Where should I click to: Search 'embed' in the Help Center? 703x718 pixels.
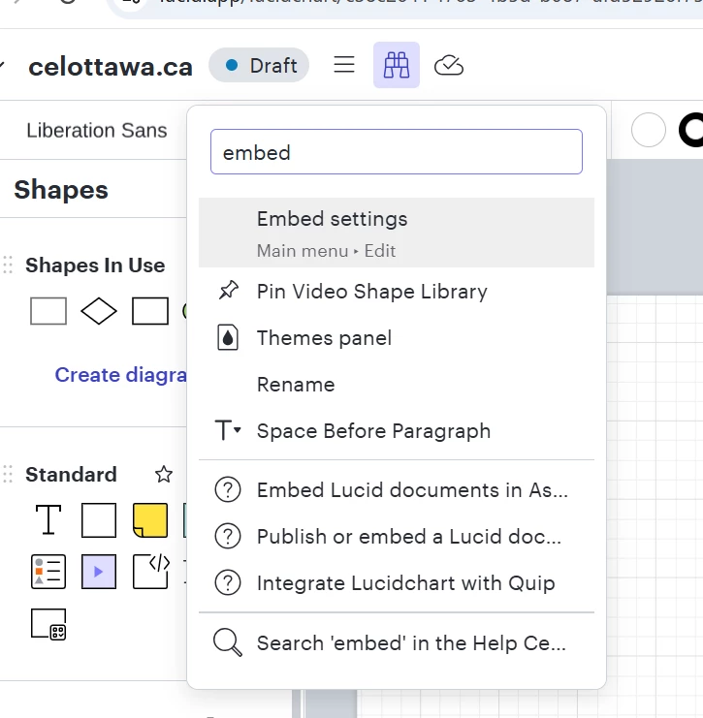point(397,642)
